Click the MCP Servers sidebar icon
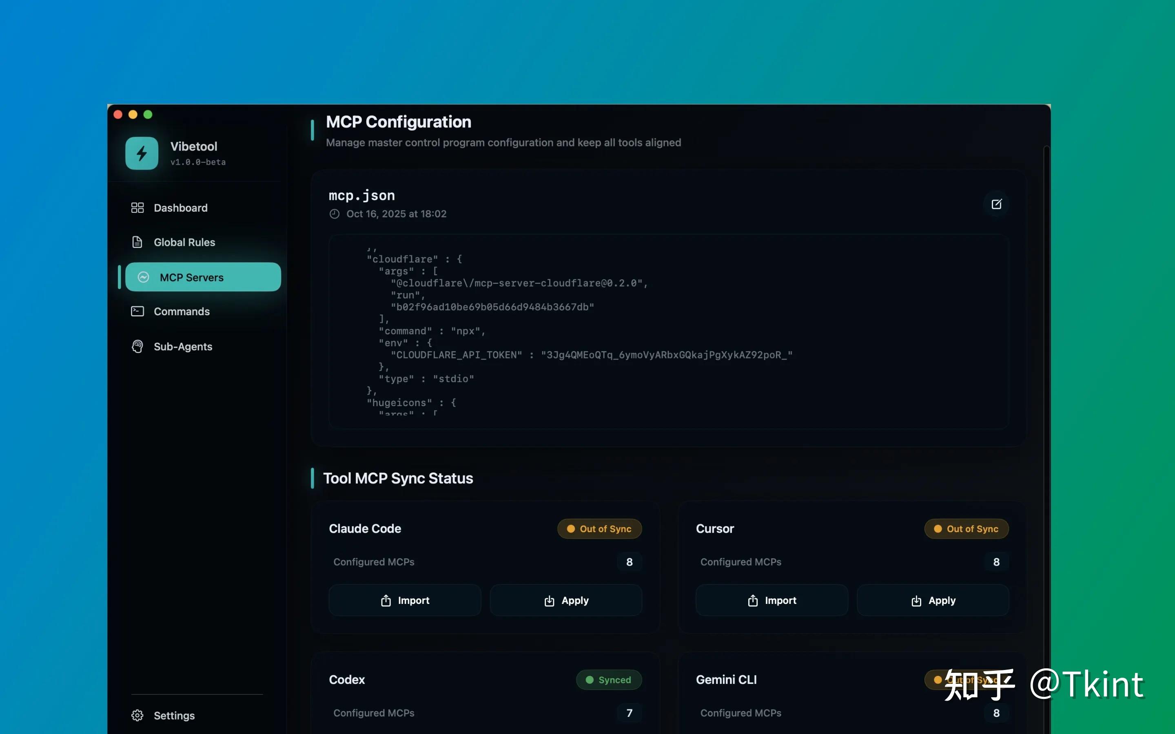The image size is (1175, 734). (x=143, y=277)
